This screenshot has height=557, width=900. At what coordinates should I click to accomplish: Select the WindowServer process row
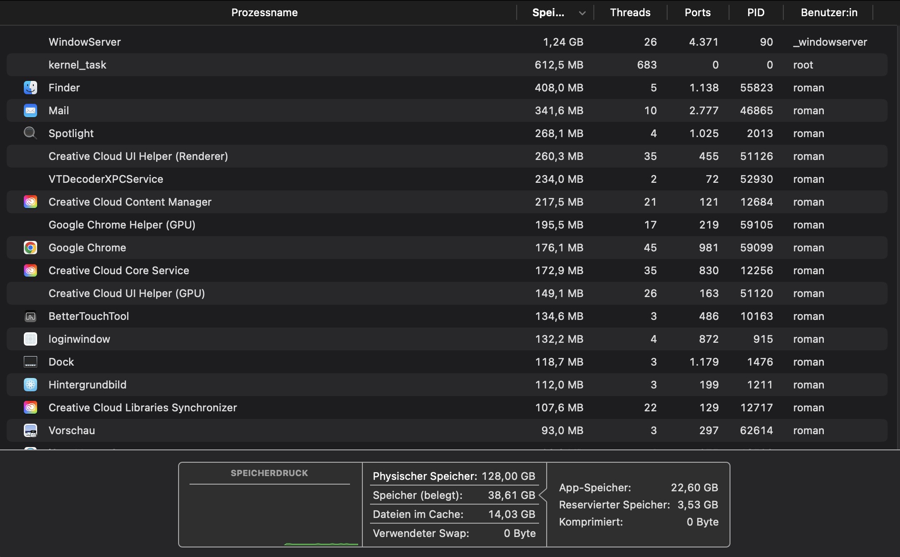pos(447,42)
